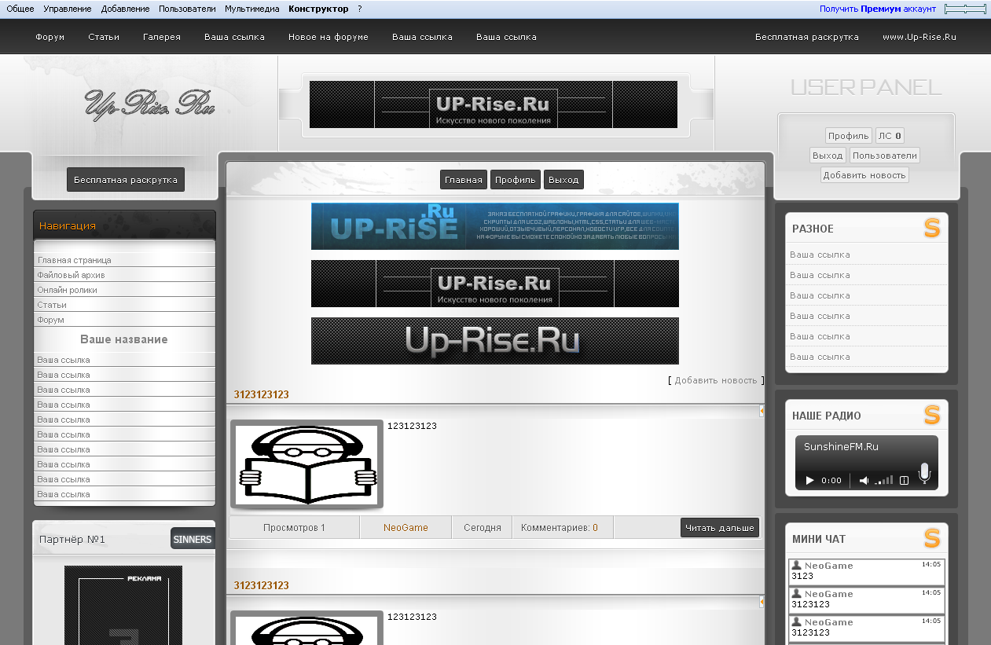Image resolution: width=991 pixels, height=645 pixels.
Task: Click the Партнёр №1 heading
Action: tap(72, 540)
